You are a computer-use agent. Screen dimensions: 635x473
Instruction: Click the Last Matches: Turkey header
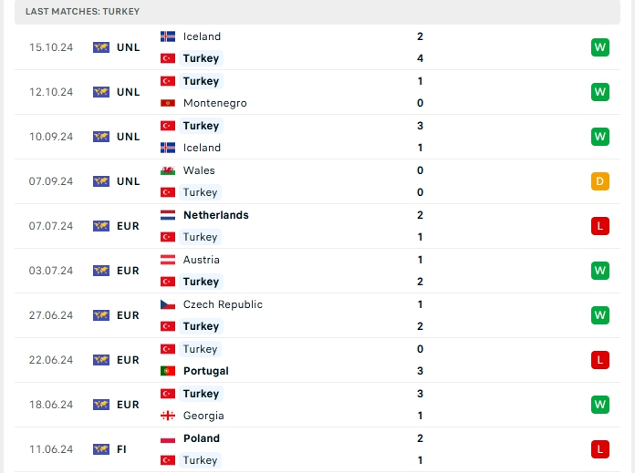click(x=83, y=11)
